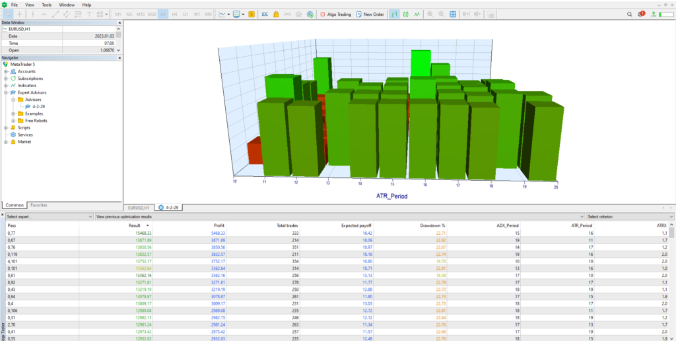Click the New Order button
This screenshot has height=341, width=676.
[x=370, y=14]
